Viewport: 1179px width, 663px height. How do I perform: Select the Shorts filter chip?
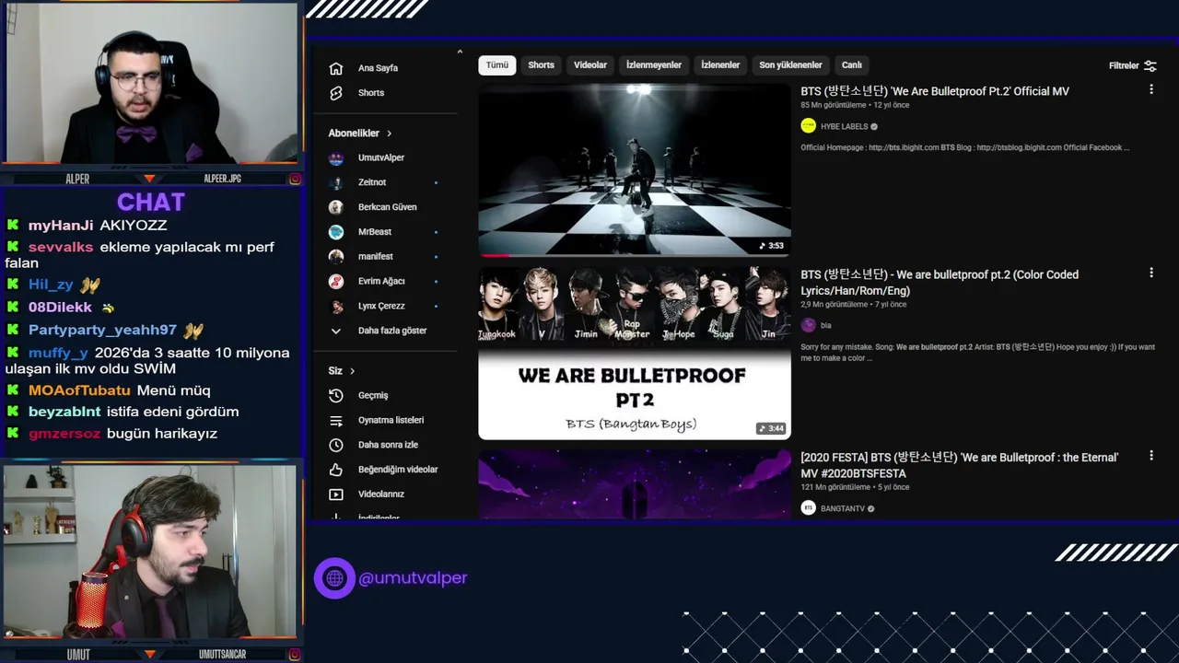click(541, 65)
